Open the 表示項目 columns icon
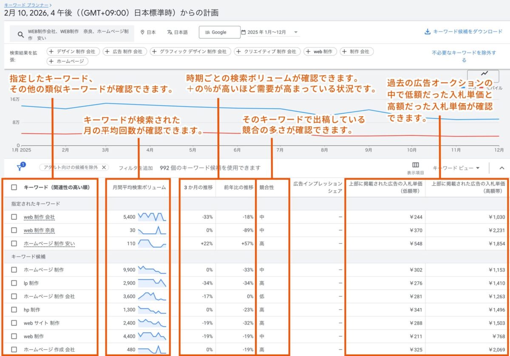Image resolution: width=510 pixels, height=356 pixels. (x=415, y=165)
